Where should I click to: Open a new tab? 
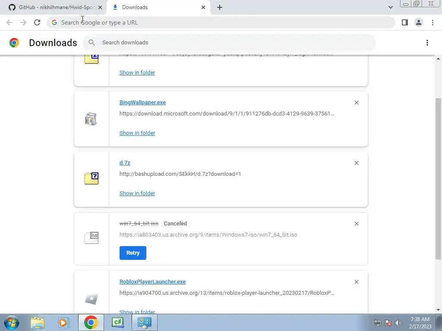click(220, 7)
